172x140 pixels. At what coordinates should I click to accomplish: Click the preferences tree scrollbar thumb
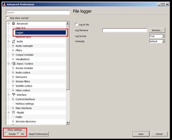[67, 58]
